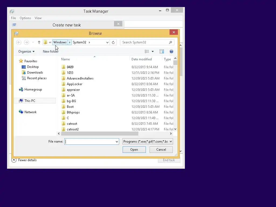Create a New folder
The image size is (276, 207).
point(51,51)
